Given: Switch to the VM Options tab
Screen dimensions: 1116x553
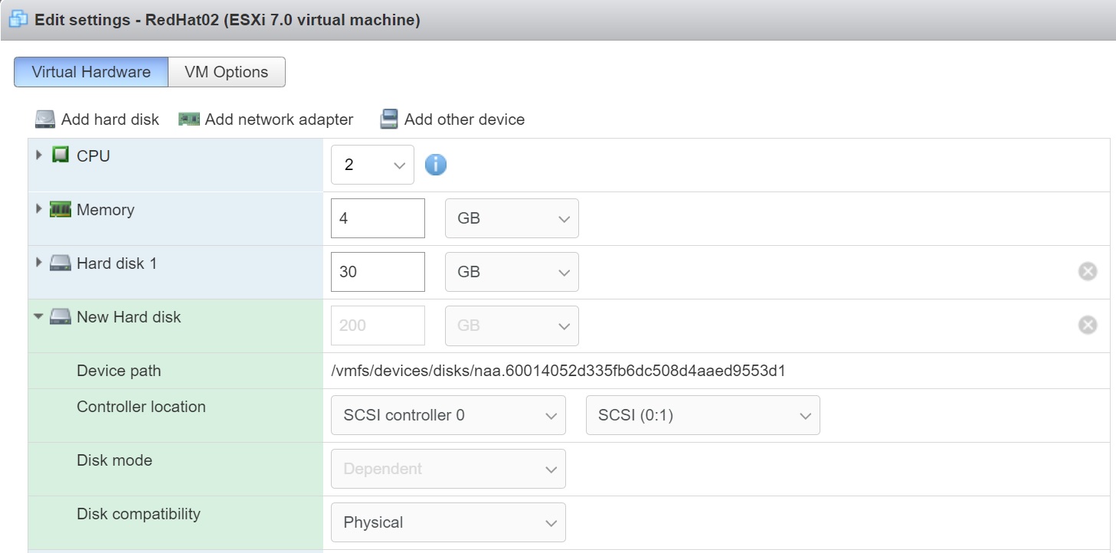Looking at the screenshot, I should (x=226, y=72).
